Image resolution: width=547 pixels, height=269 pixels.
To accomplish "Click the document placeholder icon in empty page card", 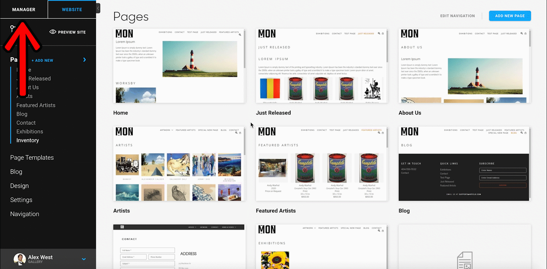I will point(465,260).
